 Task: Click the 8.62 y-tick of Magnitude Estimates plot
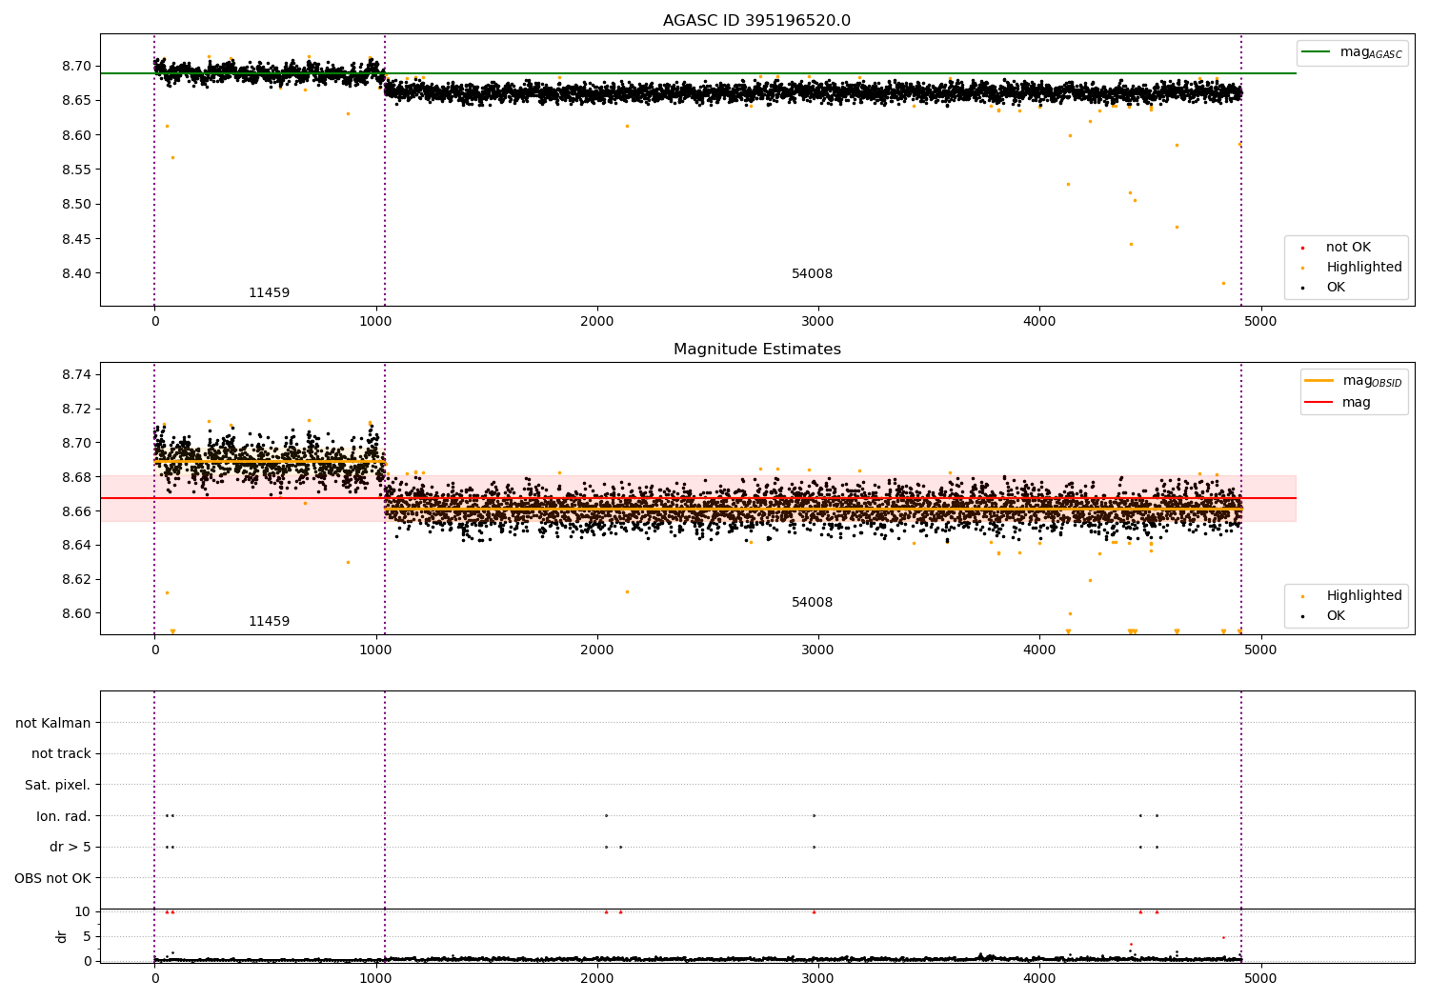click(77, 579)
